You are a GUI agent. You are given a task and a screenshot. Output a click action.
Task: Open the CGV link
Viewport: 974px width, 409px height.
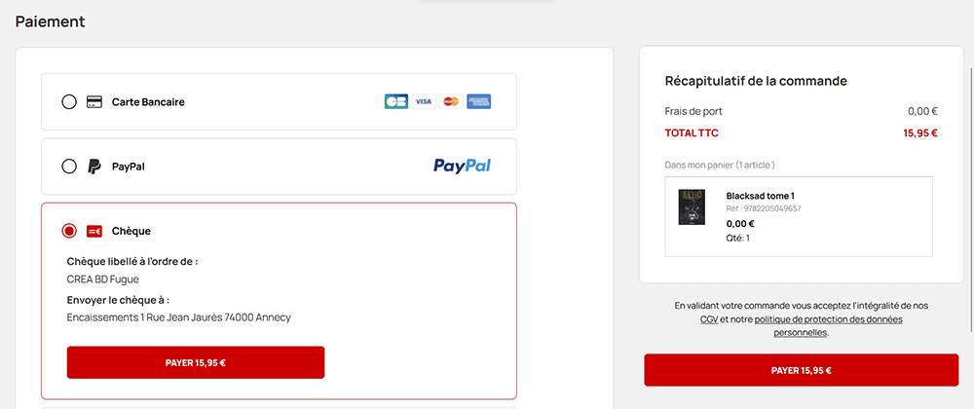(x=709, y=319)
